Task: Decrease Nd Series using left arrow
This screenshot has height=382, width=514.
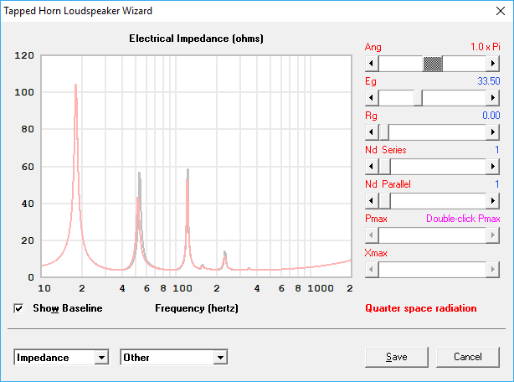Action: (372, 167)
